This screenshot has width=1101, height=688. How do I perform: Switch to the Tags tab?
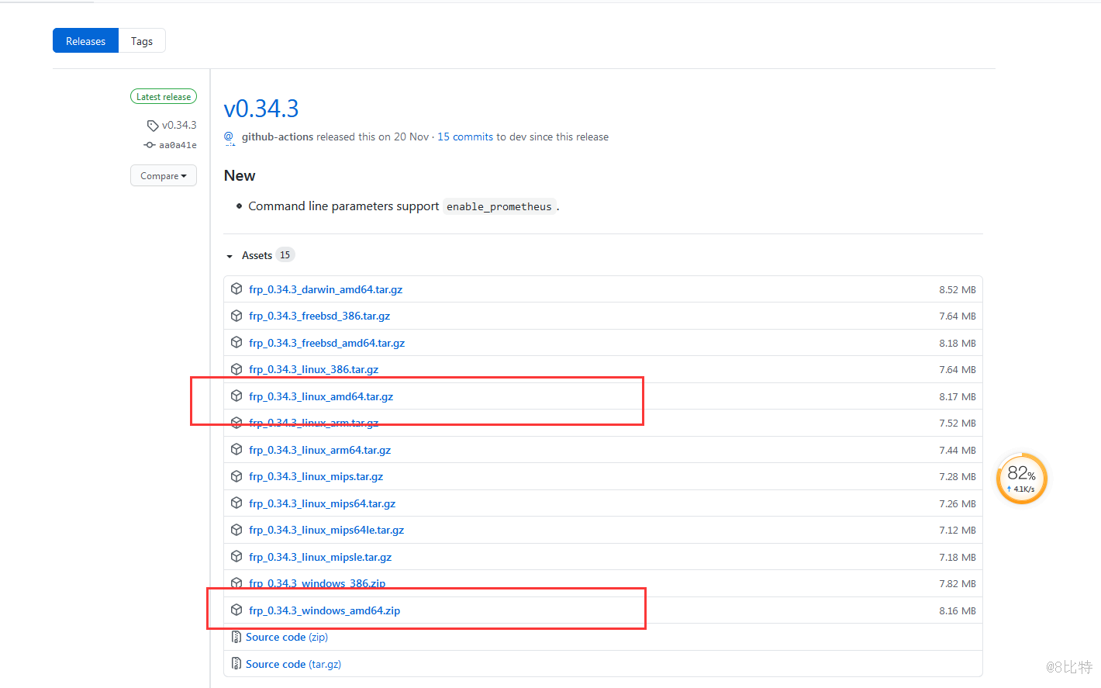coord(142,41)
